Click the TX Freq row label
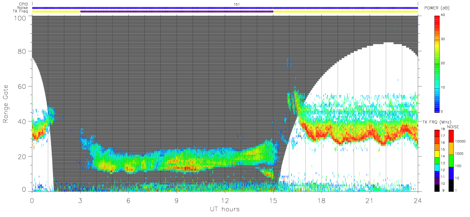Screen dimensions: 470x217 [x=20, y=11]
